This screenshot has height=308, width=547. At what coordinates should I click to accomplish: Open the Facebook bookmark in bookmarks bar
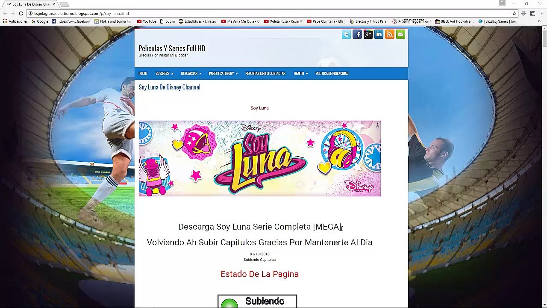point(71,21)
